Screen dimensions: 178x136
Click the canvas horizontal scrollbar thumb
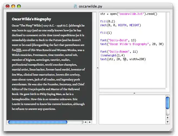pyautogui.click(x=38, y=122)
